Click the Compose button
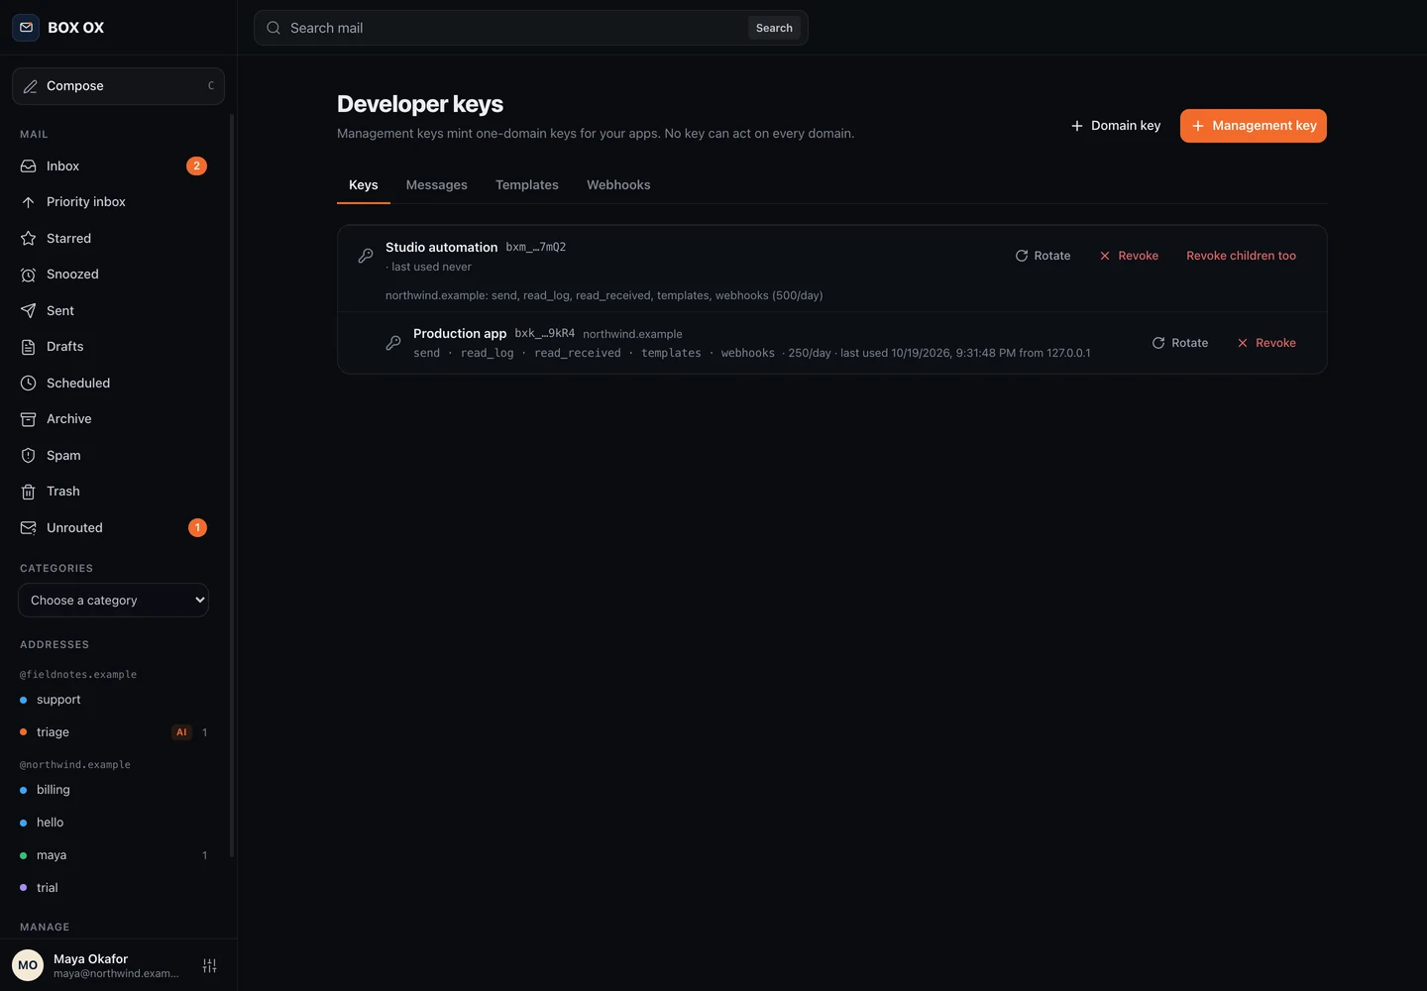1427x991 pixels. 118,86
